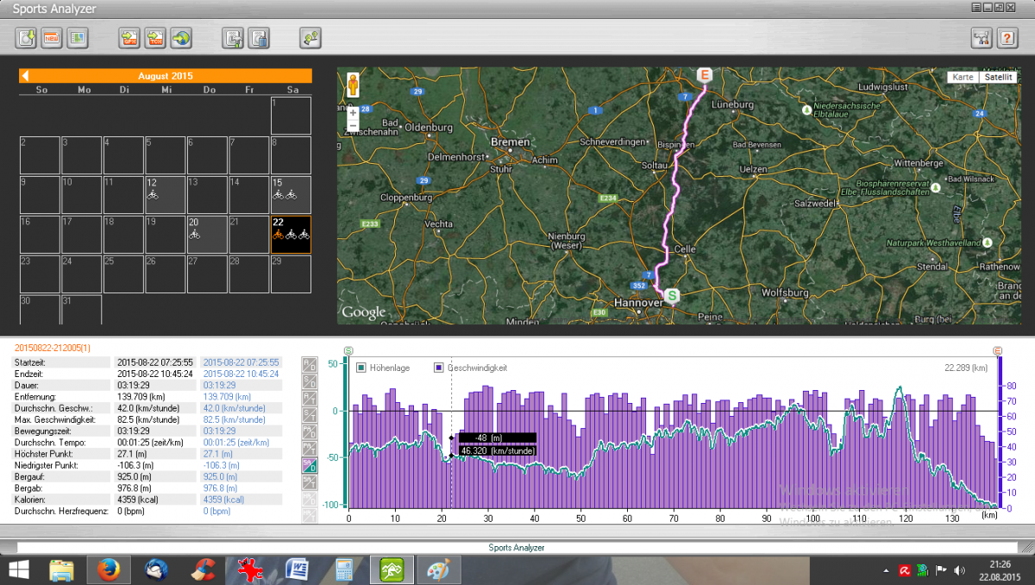
Task: Click the orange bike icon on August 22
Action: point(278,235)
